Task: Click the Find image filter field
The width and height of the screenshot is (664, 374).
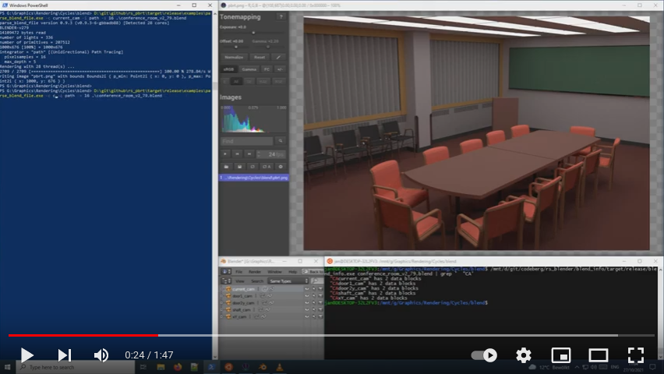Action: (247, 141)
